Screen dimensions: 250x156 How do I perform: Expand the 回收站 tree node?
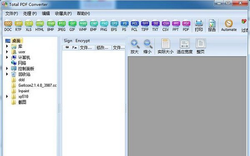coord(7,74)
